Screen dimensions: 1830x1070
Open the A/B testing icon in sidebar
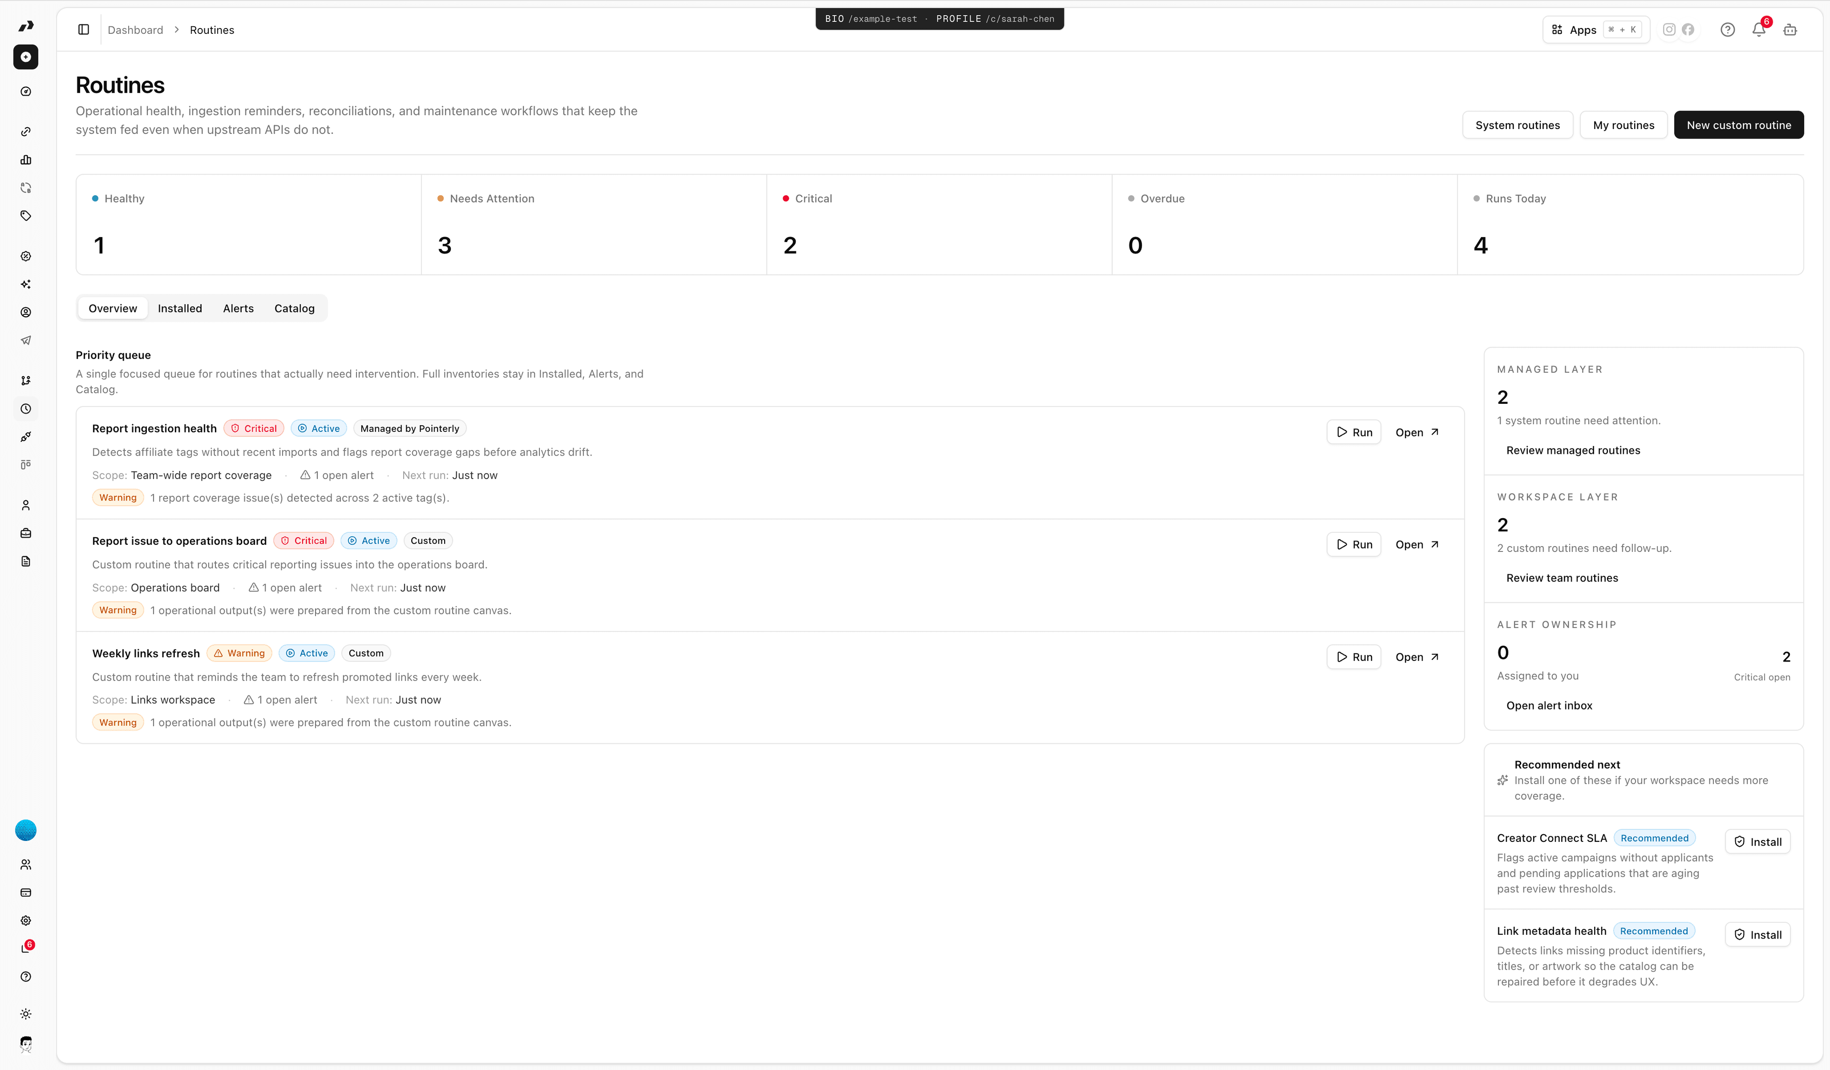pos(25,188)
